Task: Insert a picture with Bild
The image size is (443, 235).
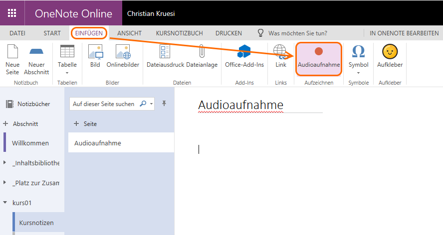Action: (95, 52)
